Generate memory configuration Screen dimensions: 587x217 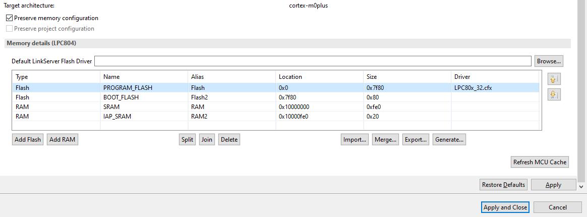(449, 140)
